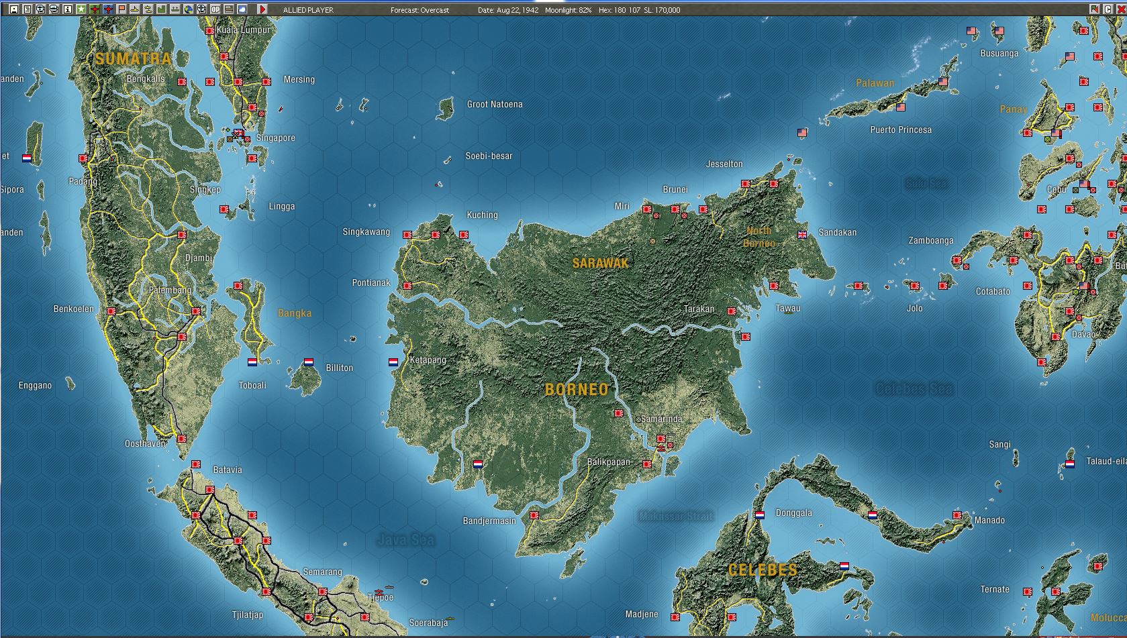
Task: Click the 'Semarang' map label
Action: [x=323, y=572]
